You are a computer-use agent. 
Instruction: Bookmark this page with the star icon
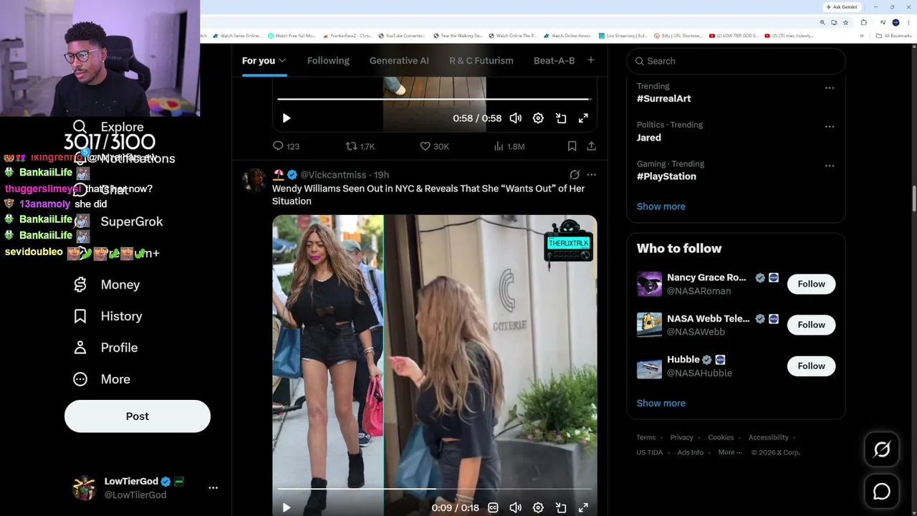pos(845,22)
